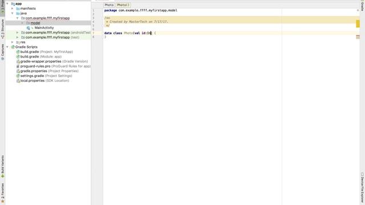This screenshot has height=205, width=365.
Task: Select the model package
Action: click(35, 23)
